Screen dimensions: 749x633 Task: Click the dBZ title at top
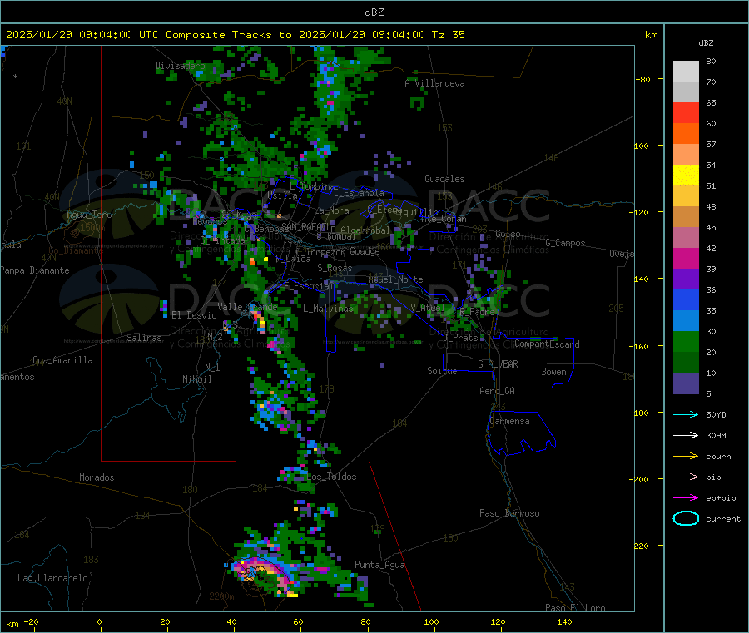(374, 12)
